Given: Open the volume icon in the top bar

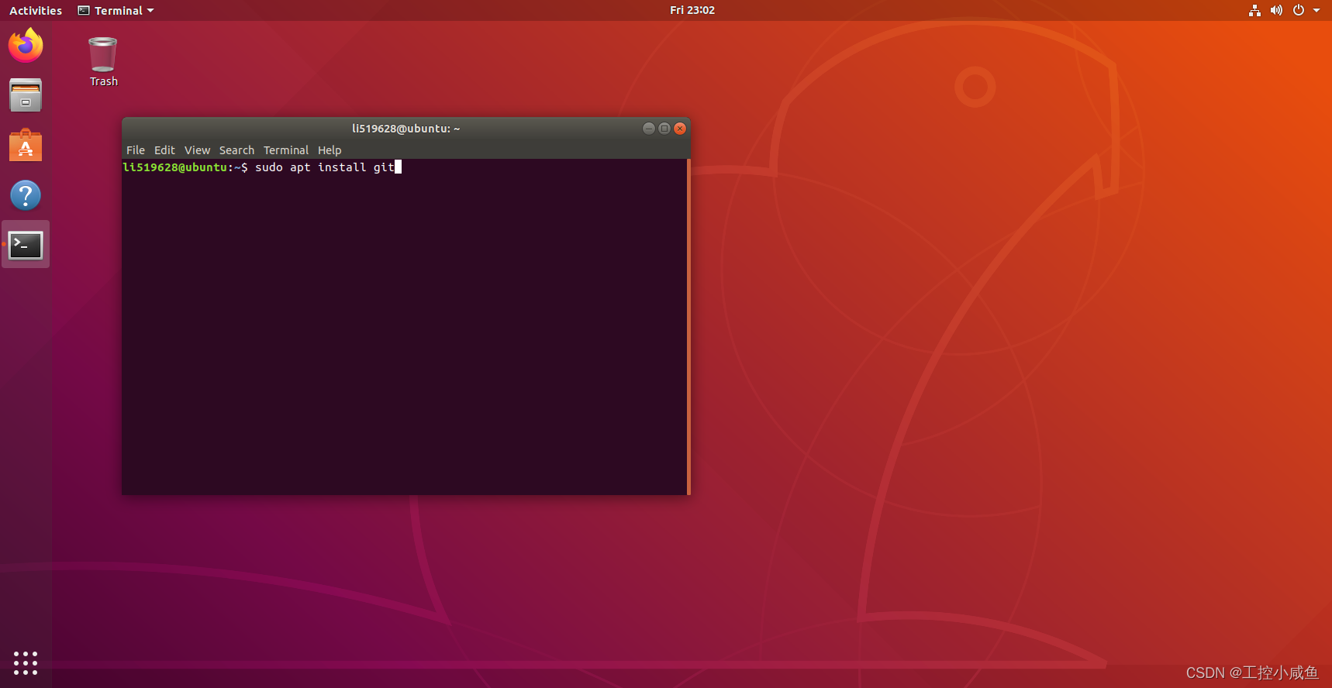Looking at the screenshot, I should tap(1276, 10).
